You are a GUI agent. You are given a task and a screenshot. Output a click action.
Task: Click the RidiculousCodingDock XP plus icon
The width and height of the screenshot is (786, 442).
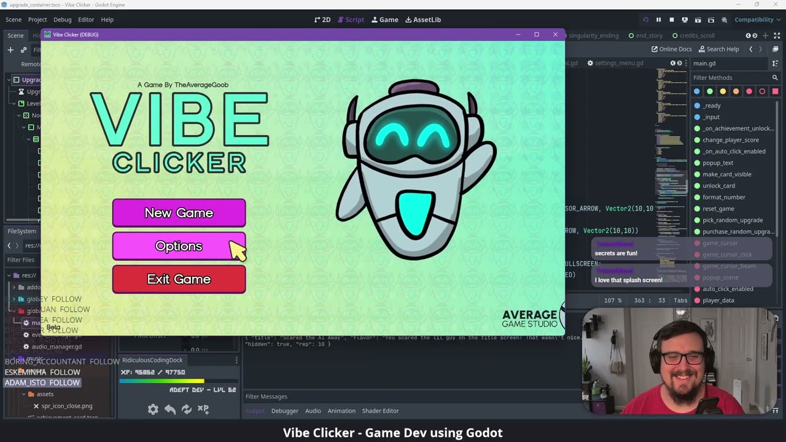pyautogui.click(x=203, y=409)
